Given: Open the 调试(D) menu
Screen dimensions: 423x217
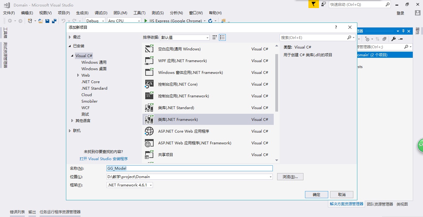Looking at the screenshot, I should 101,13.
